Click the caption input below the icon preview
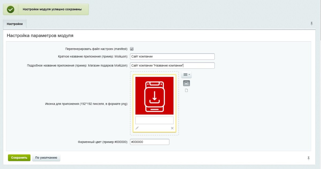Screen dimensions: 321x169 pyautogui.click(x=154, y=120)
